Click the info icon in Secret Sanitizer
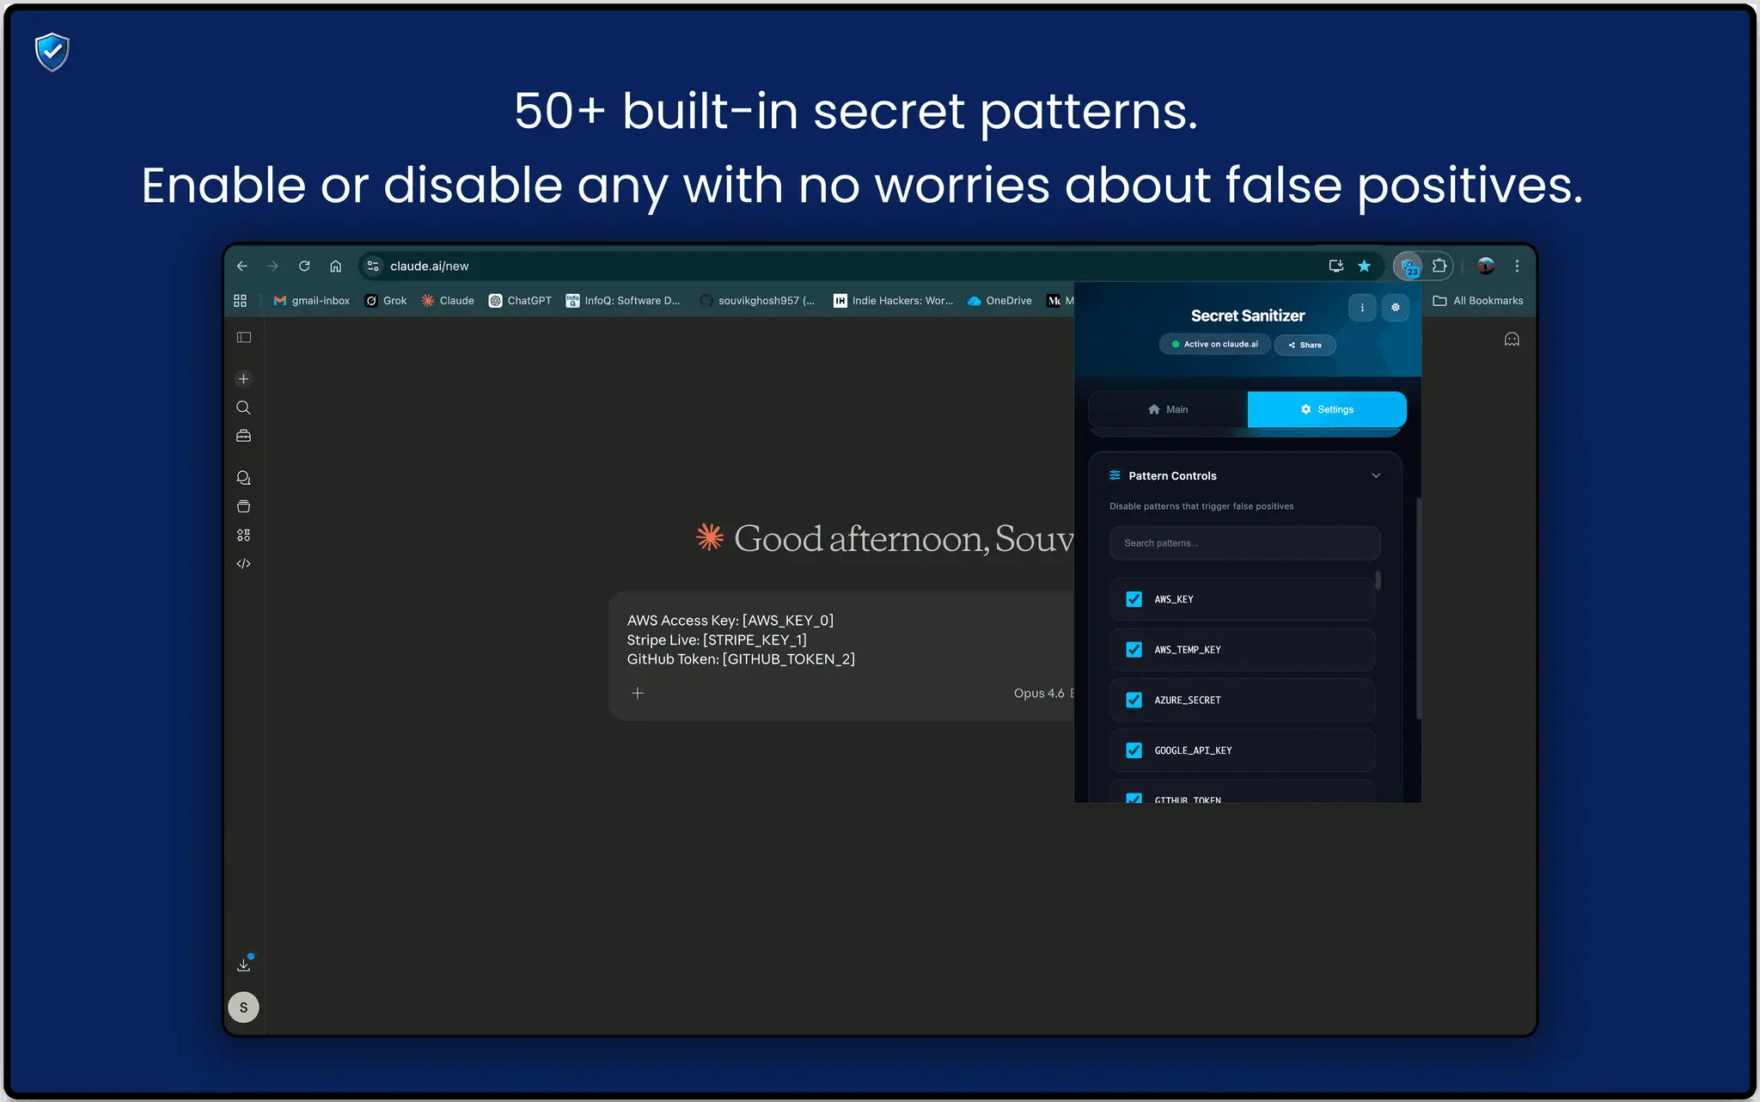Viewport: 1760px width, 1102px height. tap(1362, 308)
